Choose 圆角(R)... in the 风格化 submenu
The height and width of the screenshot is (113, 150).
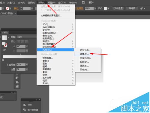pos(88,54)
